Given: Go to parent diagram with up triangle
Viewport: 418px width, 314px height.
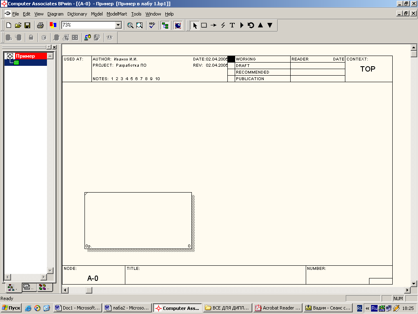Looking at the screenshot, I should [260, 25].
